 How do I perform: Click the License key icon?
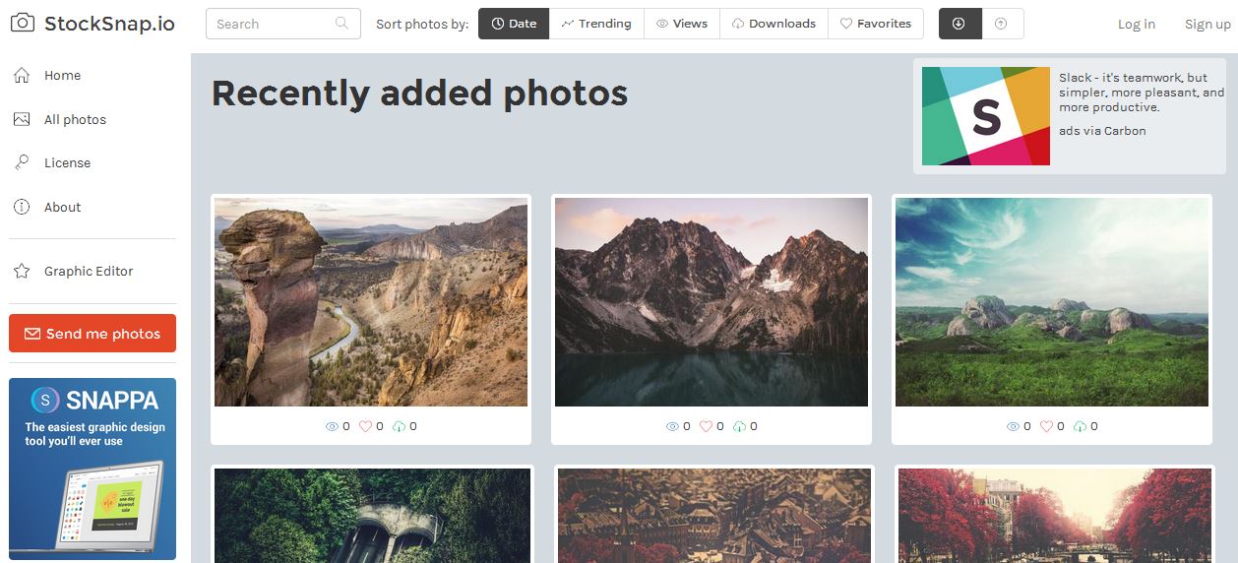[22, 163]
